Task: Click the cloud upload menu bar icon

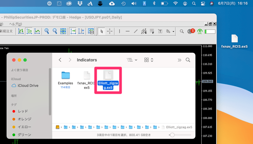Action: [x=112, y=3]
